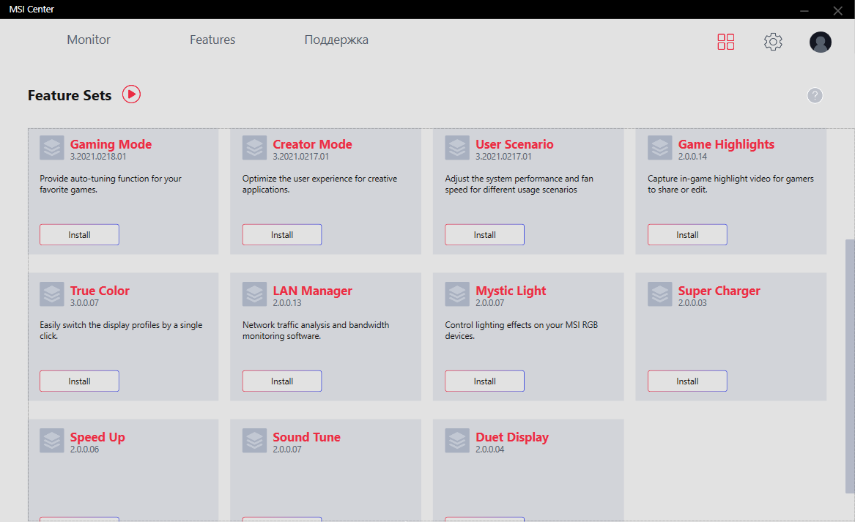Install LAN Manager
This screenshot has height=522, width=855.
click(282, 381)
